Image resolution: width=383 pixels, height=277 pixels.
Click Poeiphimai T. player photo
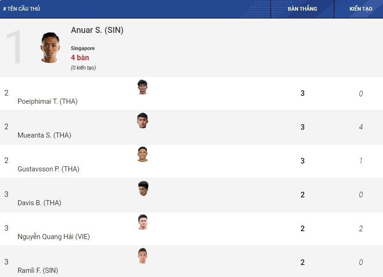(142, 87)
